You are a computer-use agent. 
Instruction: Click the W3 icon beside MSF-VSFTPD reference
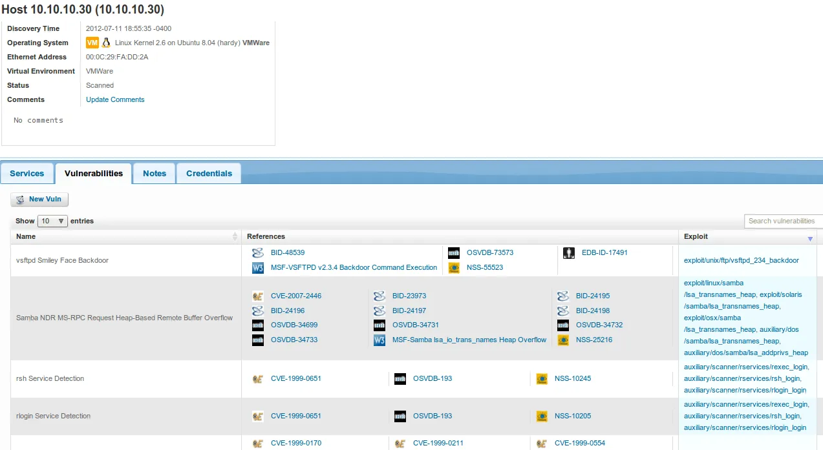[x=258, y=267]
